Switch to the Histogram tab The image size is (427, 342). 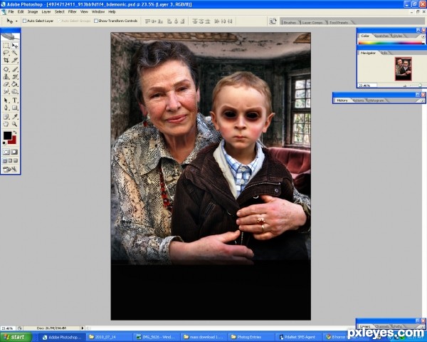[376, 100]
